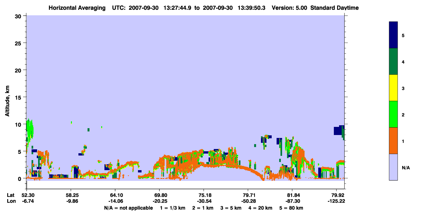
Task: Click the orange colorbar segment labeled 1
Action: (x=393, y=141)
